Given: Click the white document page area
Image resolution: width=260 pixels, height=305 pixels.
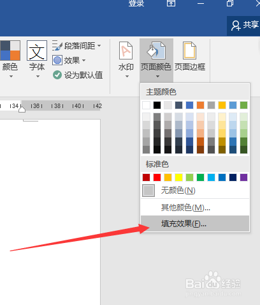Looking at the screenshot, I should 50,212.
